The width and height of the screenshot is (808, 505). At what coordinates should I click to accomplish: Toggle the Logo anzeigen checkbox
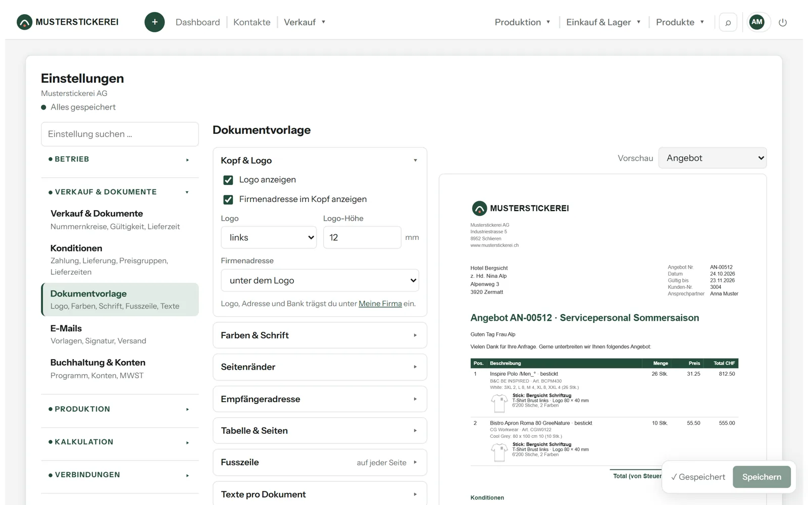pos(228,180)
